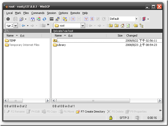The width and height of the screenshot is (168, 126).
Task: Expand queue icon dropdown arrow
Action: pyautogui.click(x=26, y=19)
